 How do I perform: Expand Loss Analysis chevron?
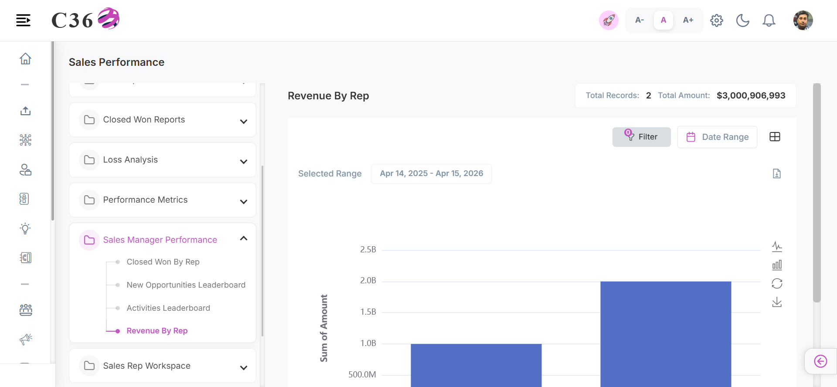244,161
